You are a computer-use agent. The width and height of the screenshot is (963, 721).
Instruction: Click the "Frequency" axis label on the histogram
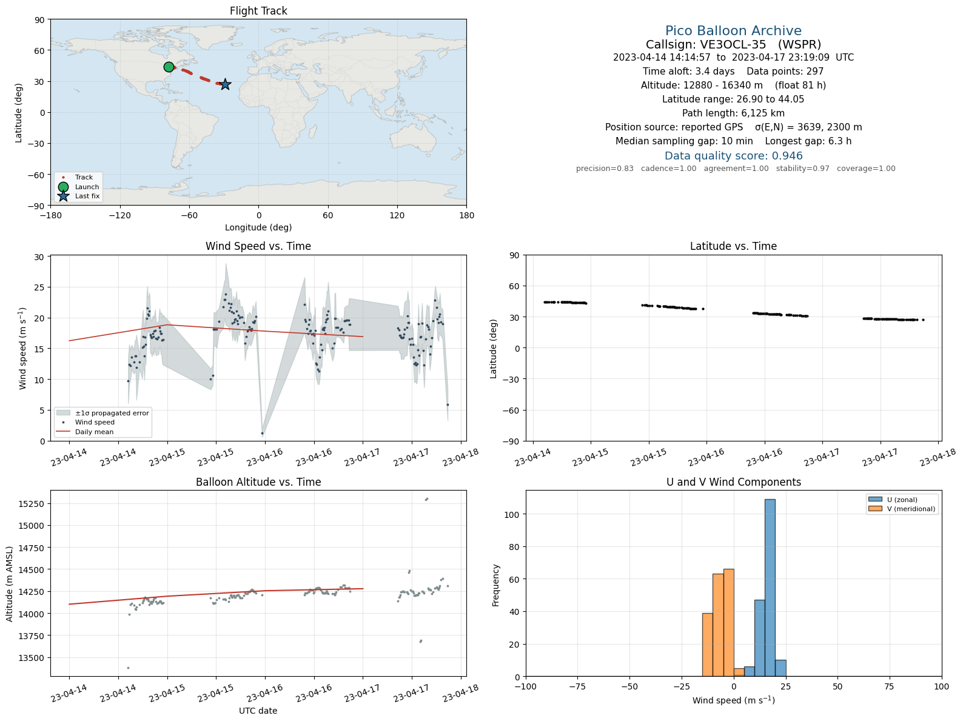495,585
